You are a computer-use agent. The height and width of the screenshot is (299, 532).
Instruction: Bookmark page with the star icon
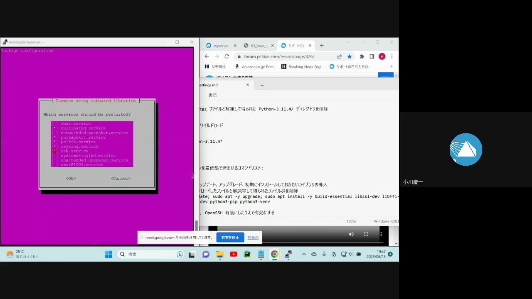(x=350, y=56)
